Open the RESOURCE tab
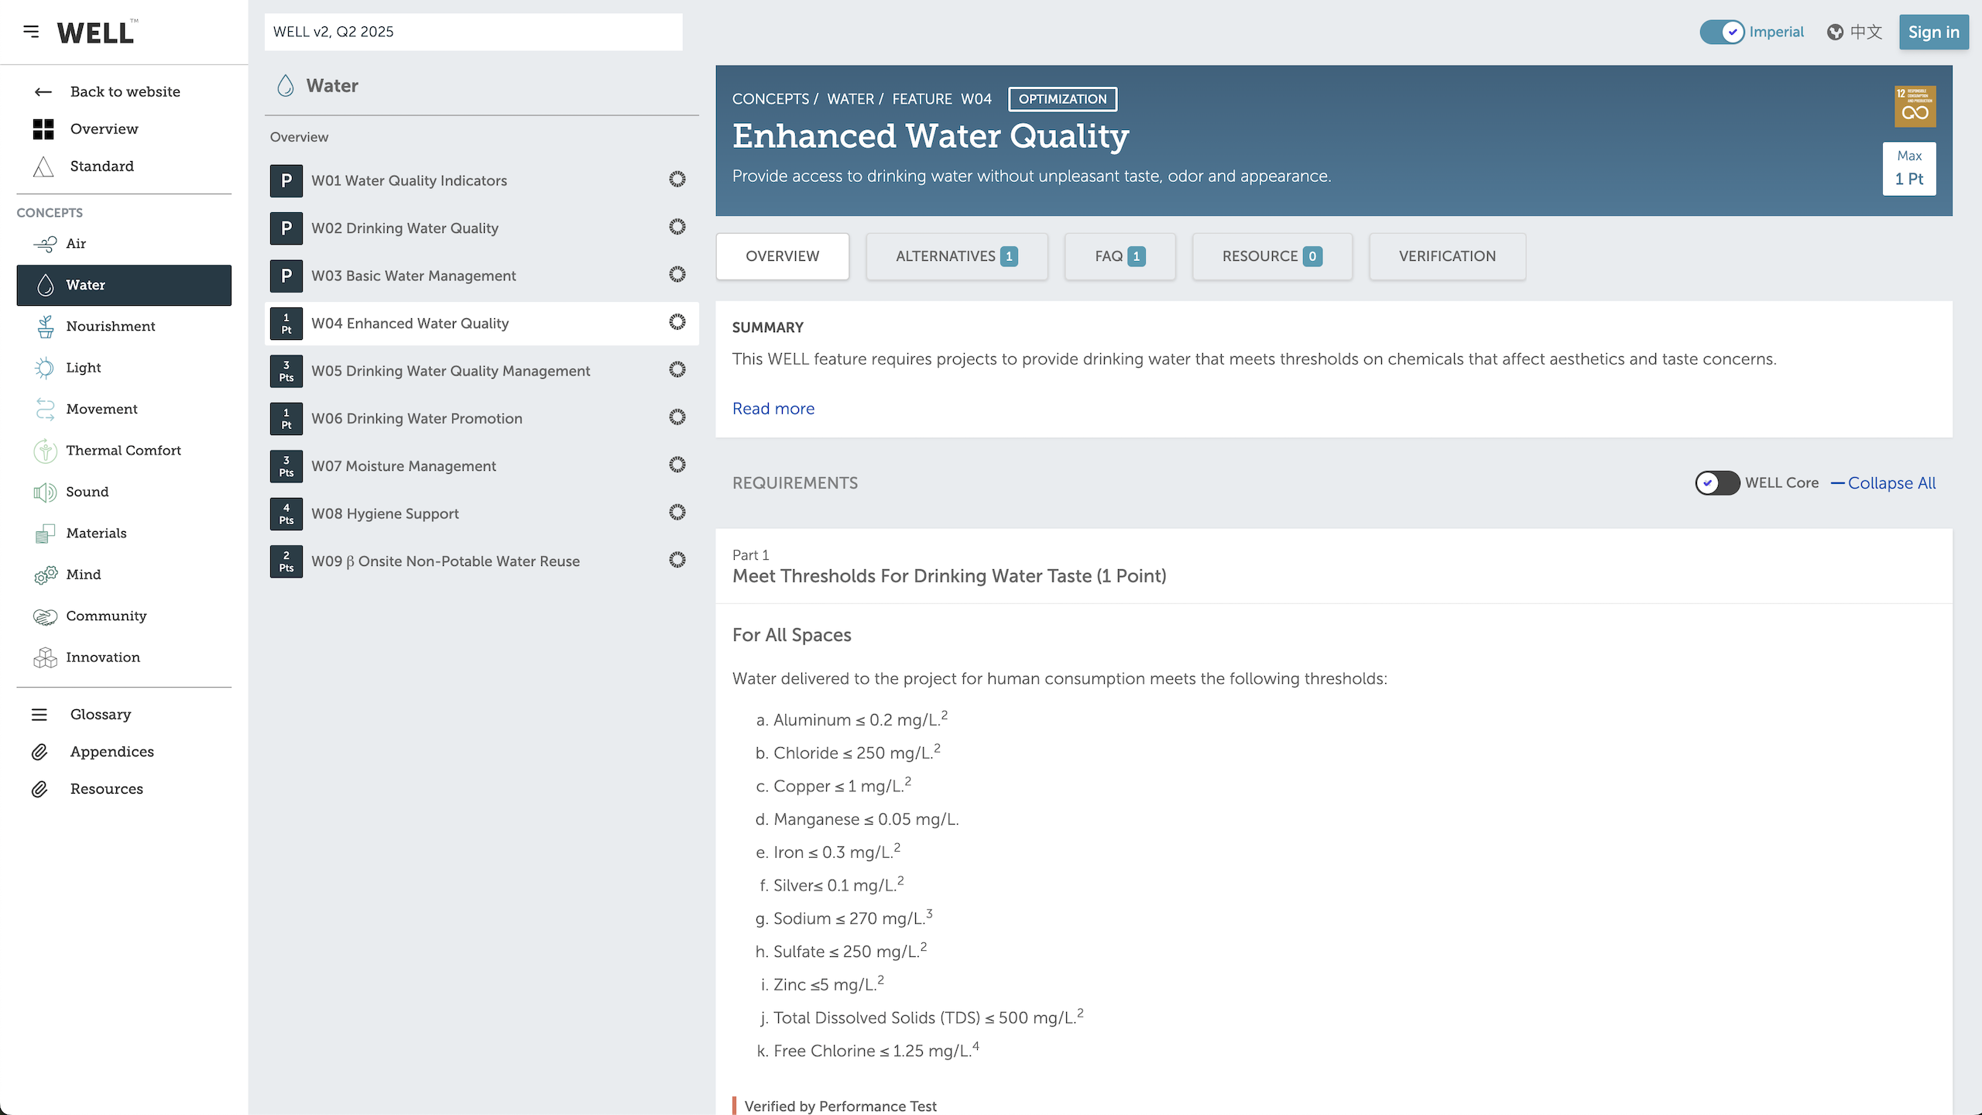 point(1272,256)
